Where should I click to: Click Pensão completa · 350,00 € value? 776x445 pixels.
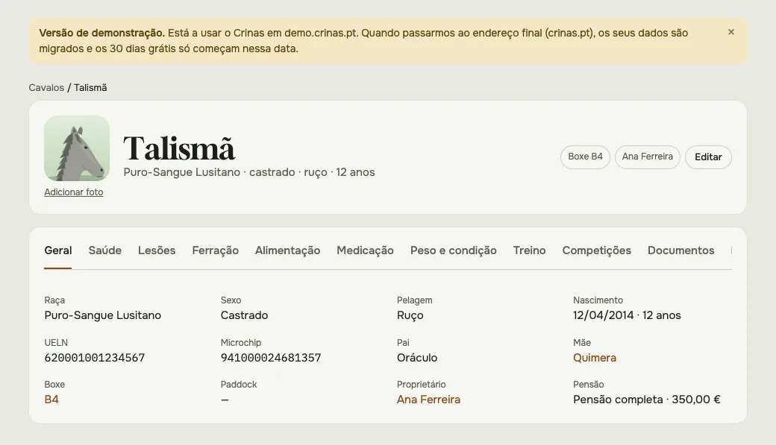pyautogui.click(x=647, y=400)
